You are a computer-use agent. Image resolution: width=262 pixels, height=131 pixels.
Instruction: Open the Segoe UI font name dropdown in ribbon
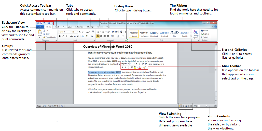click(x=71, y=32)
